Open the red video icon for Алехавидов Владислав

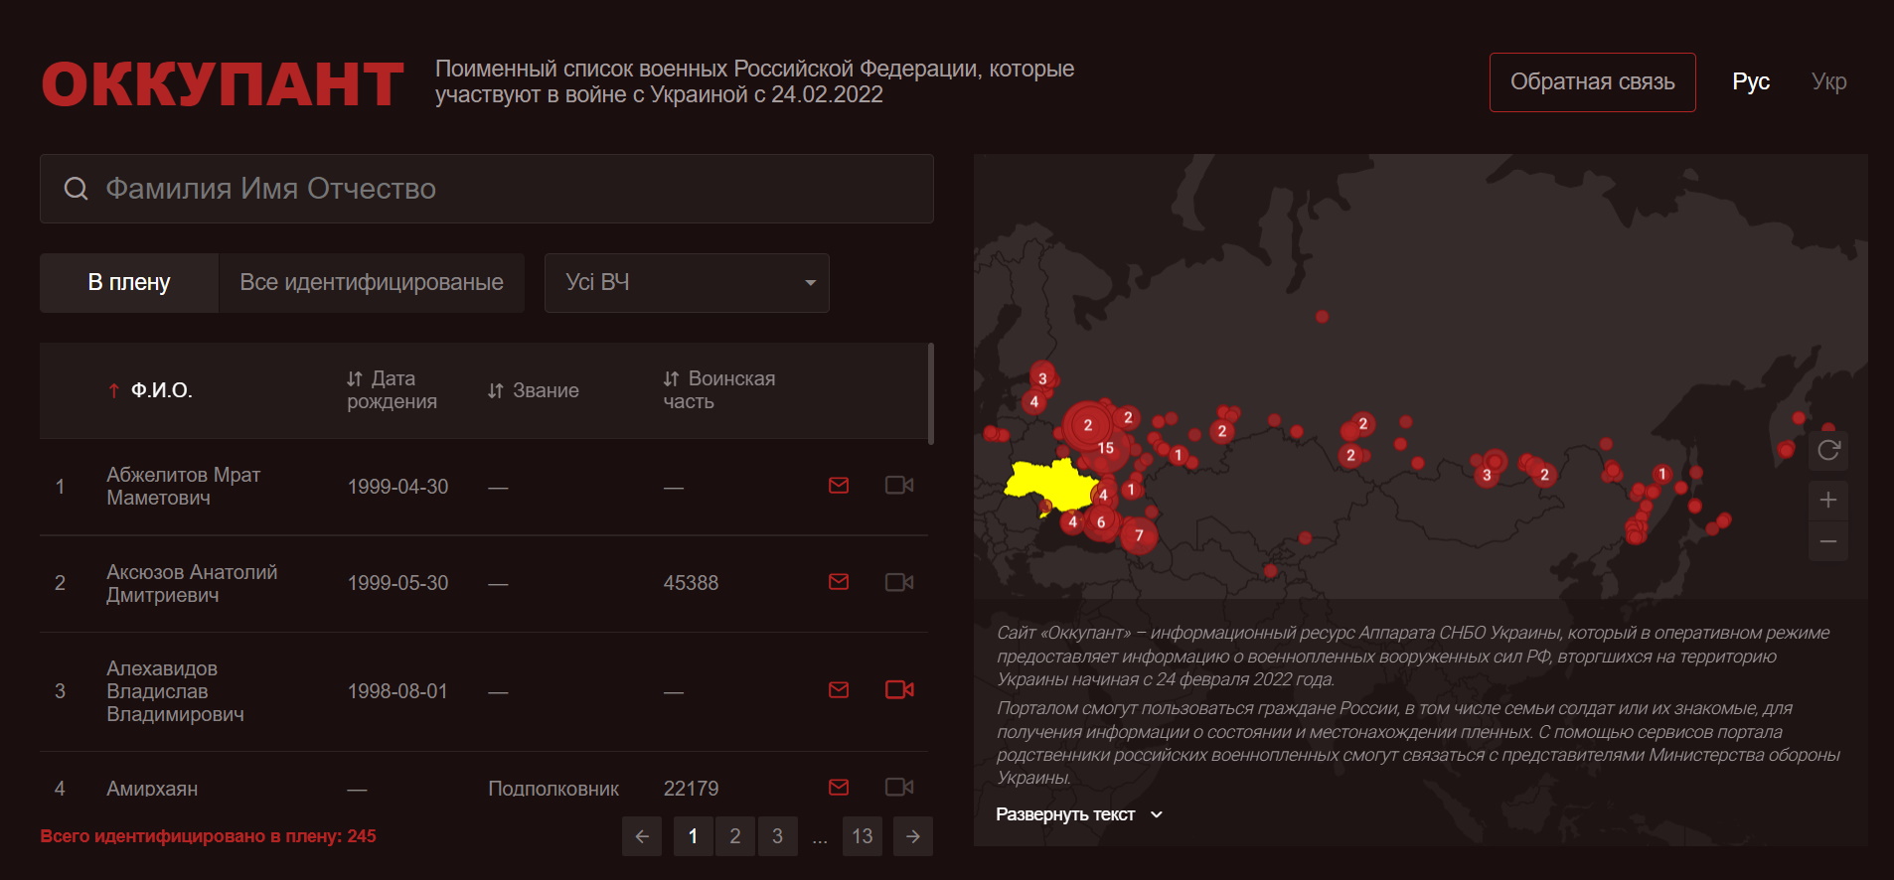898,689
